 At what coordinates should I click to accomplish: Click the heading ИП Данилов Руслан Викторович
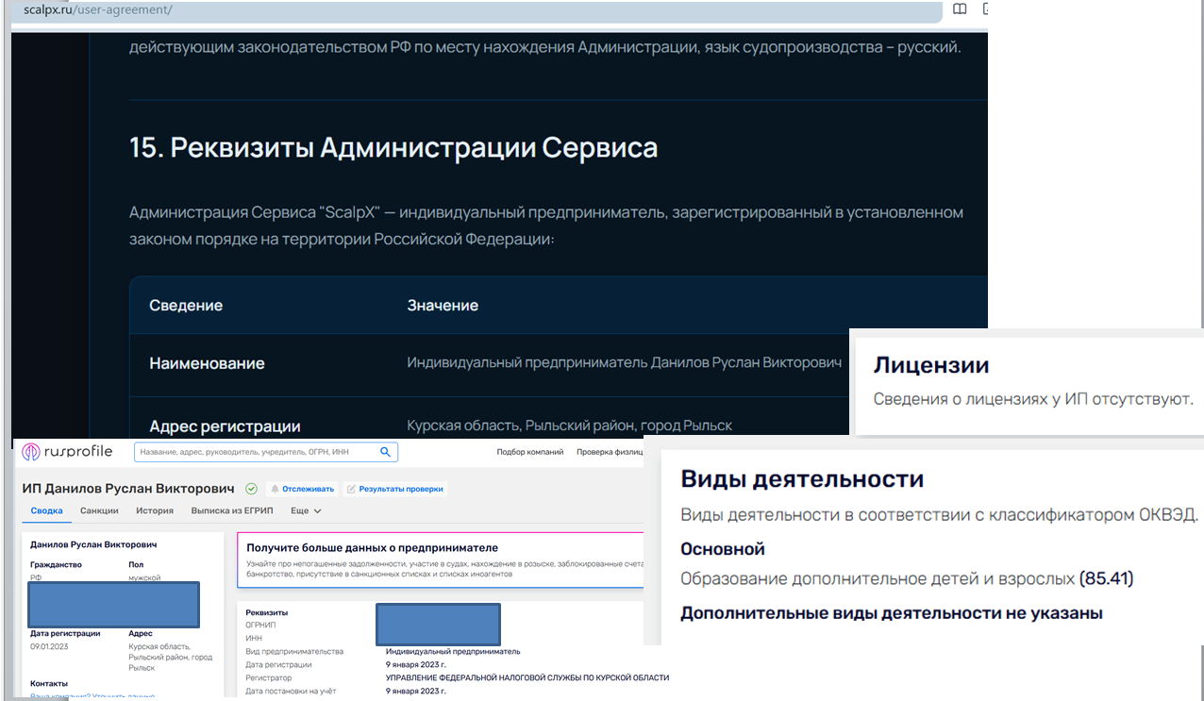tap(127, 489)
